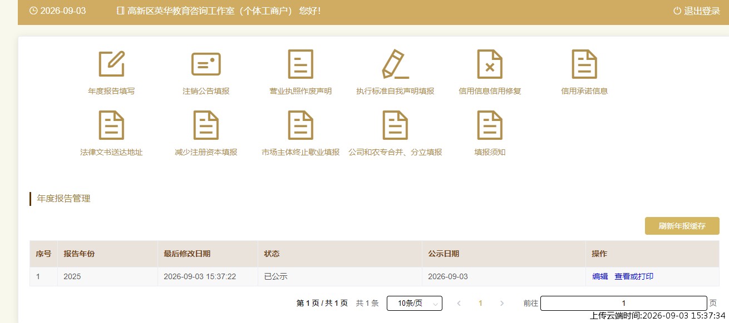Click the 市场主体终止歇业填报 label text
729x323 pixels.
pos(301,152)
